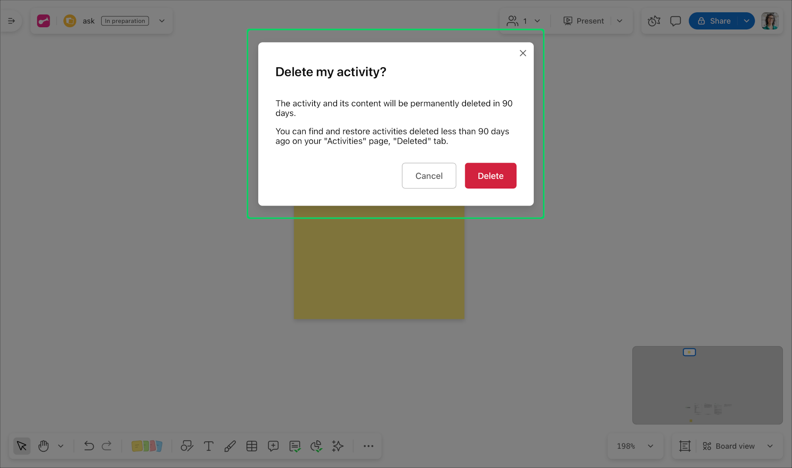Choose the shape drawing tool
This screenshot has height=468, width=792.
coord(187,446)
